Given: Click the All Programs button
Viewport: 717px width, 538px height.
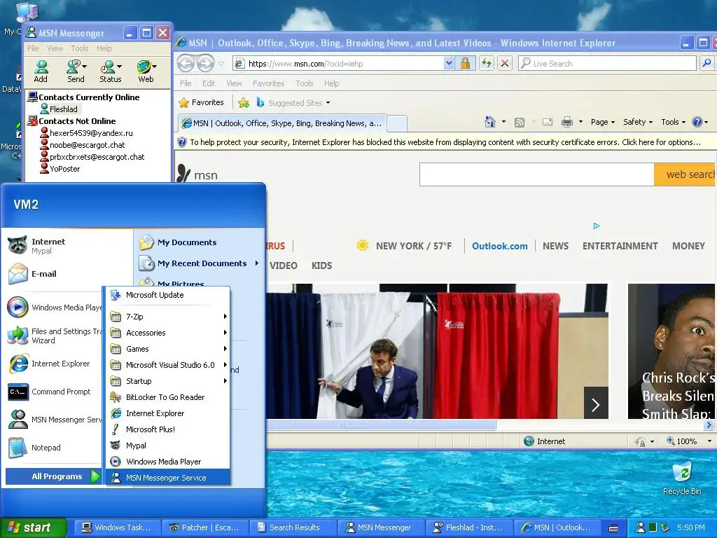Looking at the screenshot, I should (x=53, y=476).
